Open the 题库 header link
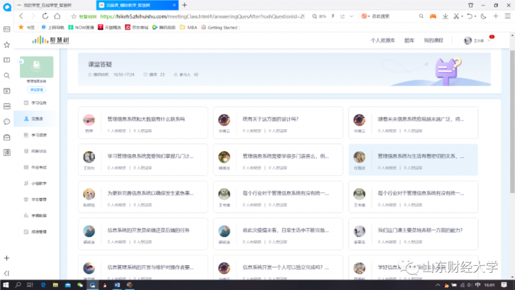Image resolution: width=515 pixels, height=290 pixels. [409, 41]
